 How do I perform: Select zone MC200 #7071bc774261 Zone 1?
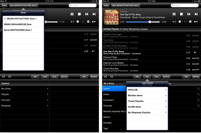(x=23, y=19)
